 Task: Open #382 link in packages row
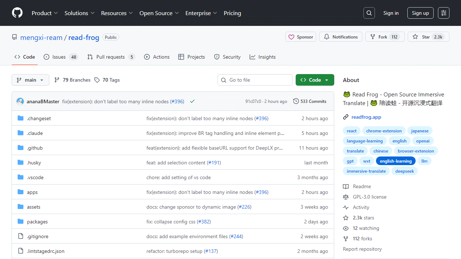pos(204,222)
